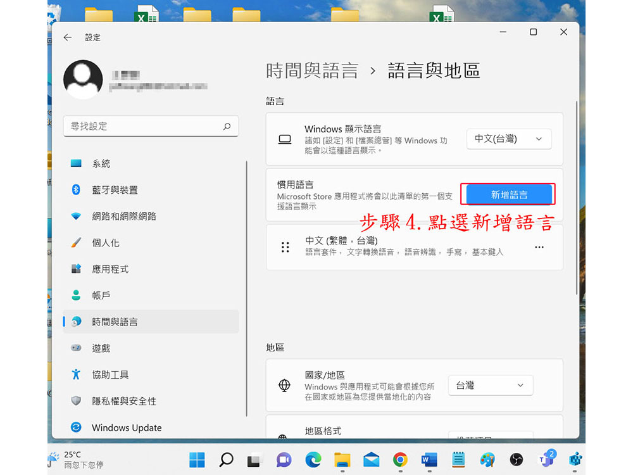Launch Google Chrome from the taskbar
The width and height of the screenshot is (633, 475).
(400, 460)
